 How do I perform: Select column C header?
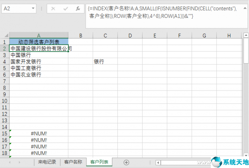tap(105, 35)
